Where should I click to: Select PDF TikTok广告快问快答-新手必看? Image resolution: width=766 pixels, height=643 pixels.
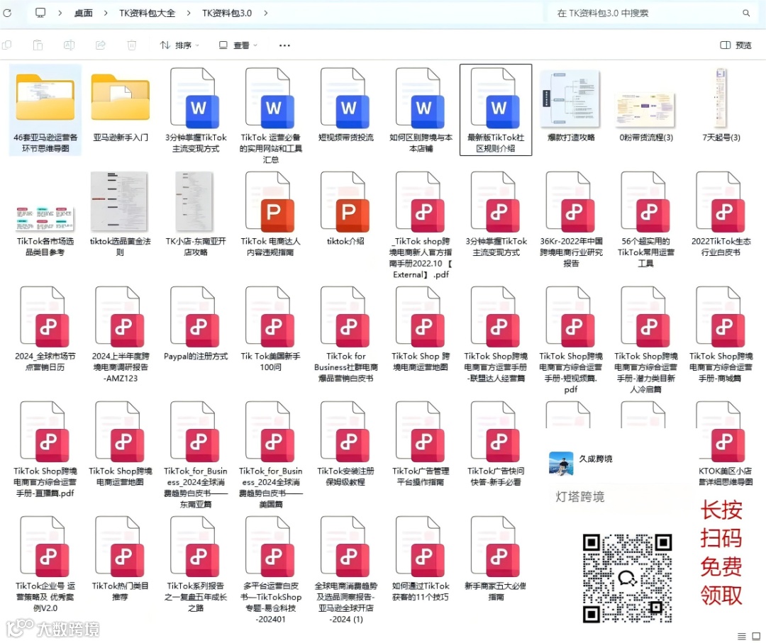tap(496, 443)
